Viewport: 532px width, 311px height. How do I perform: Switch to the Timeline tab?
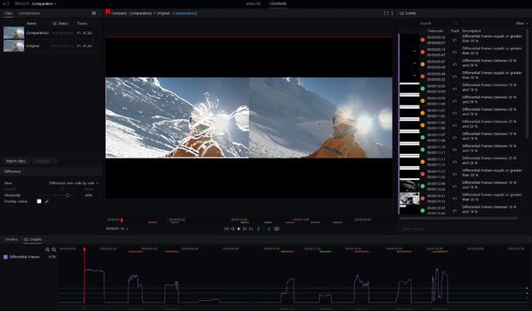[11, 239]
